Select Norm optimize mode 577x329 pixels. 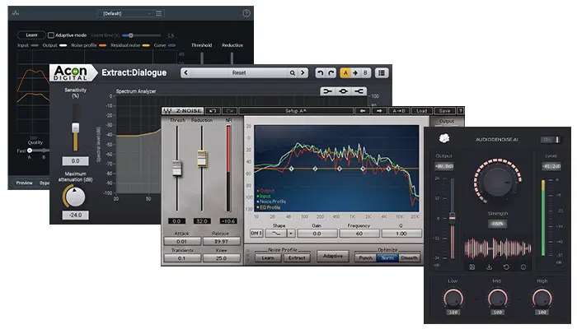point(387,257)
